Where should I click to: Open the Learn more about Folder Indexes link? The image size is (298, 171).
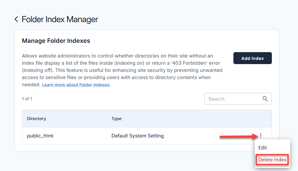[x=76, y=85]
